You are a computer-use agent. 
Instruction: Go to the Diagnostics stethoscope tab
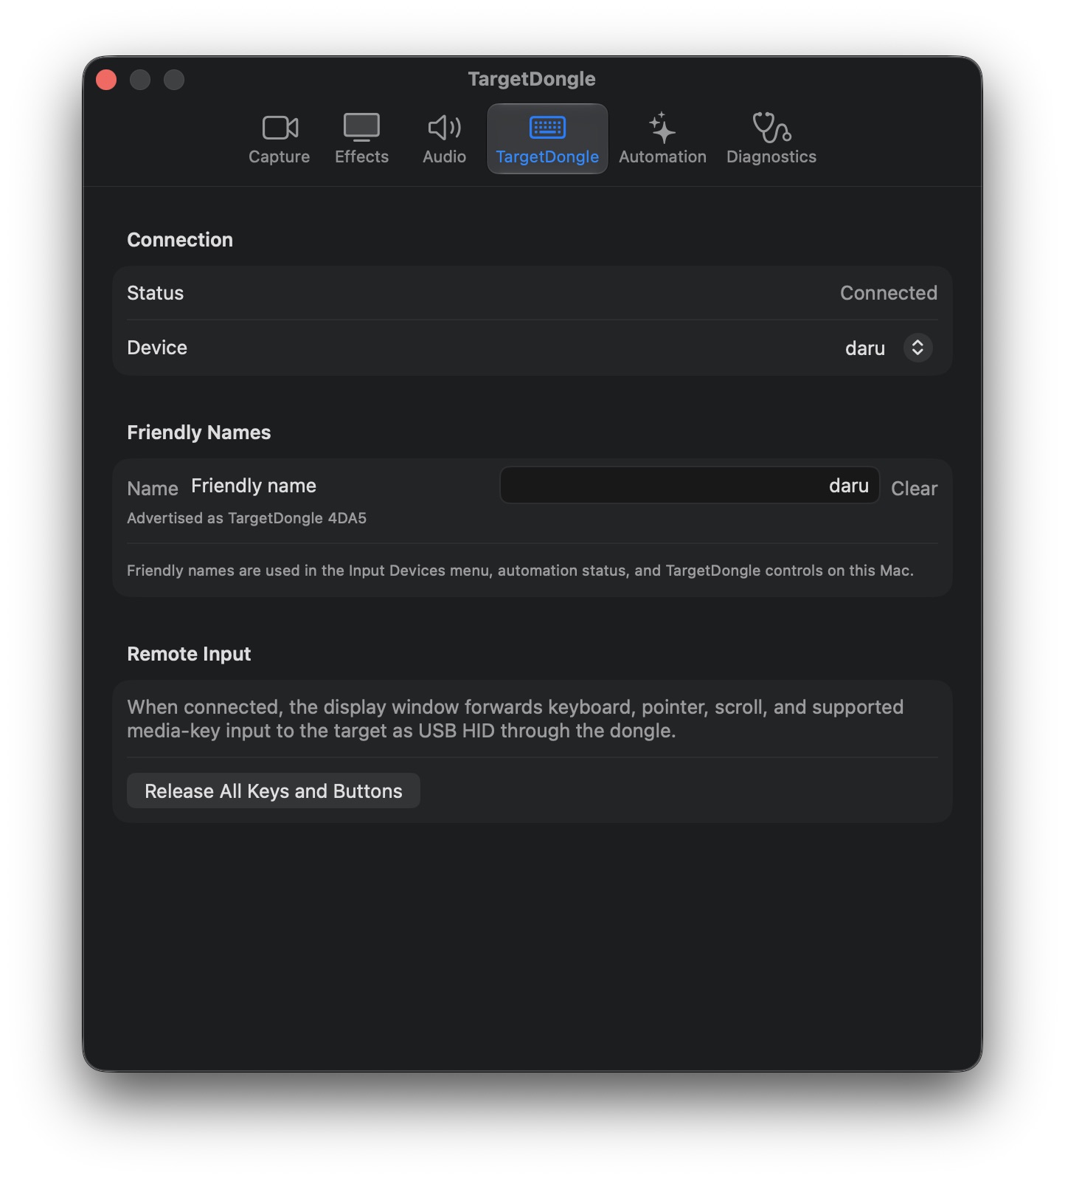point(771,139)
